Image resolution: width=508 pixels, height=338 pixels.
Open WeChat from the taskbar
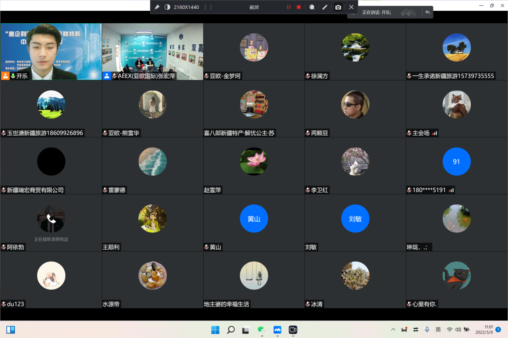261,330
